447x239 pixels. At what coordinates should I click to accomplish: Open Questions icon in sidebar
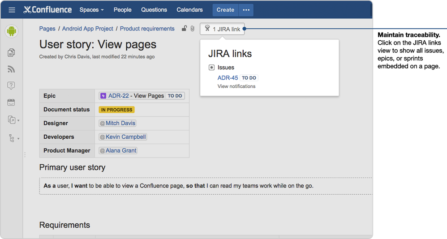coord(11,85)
